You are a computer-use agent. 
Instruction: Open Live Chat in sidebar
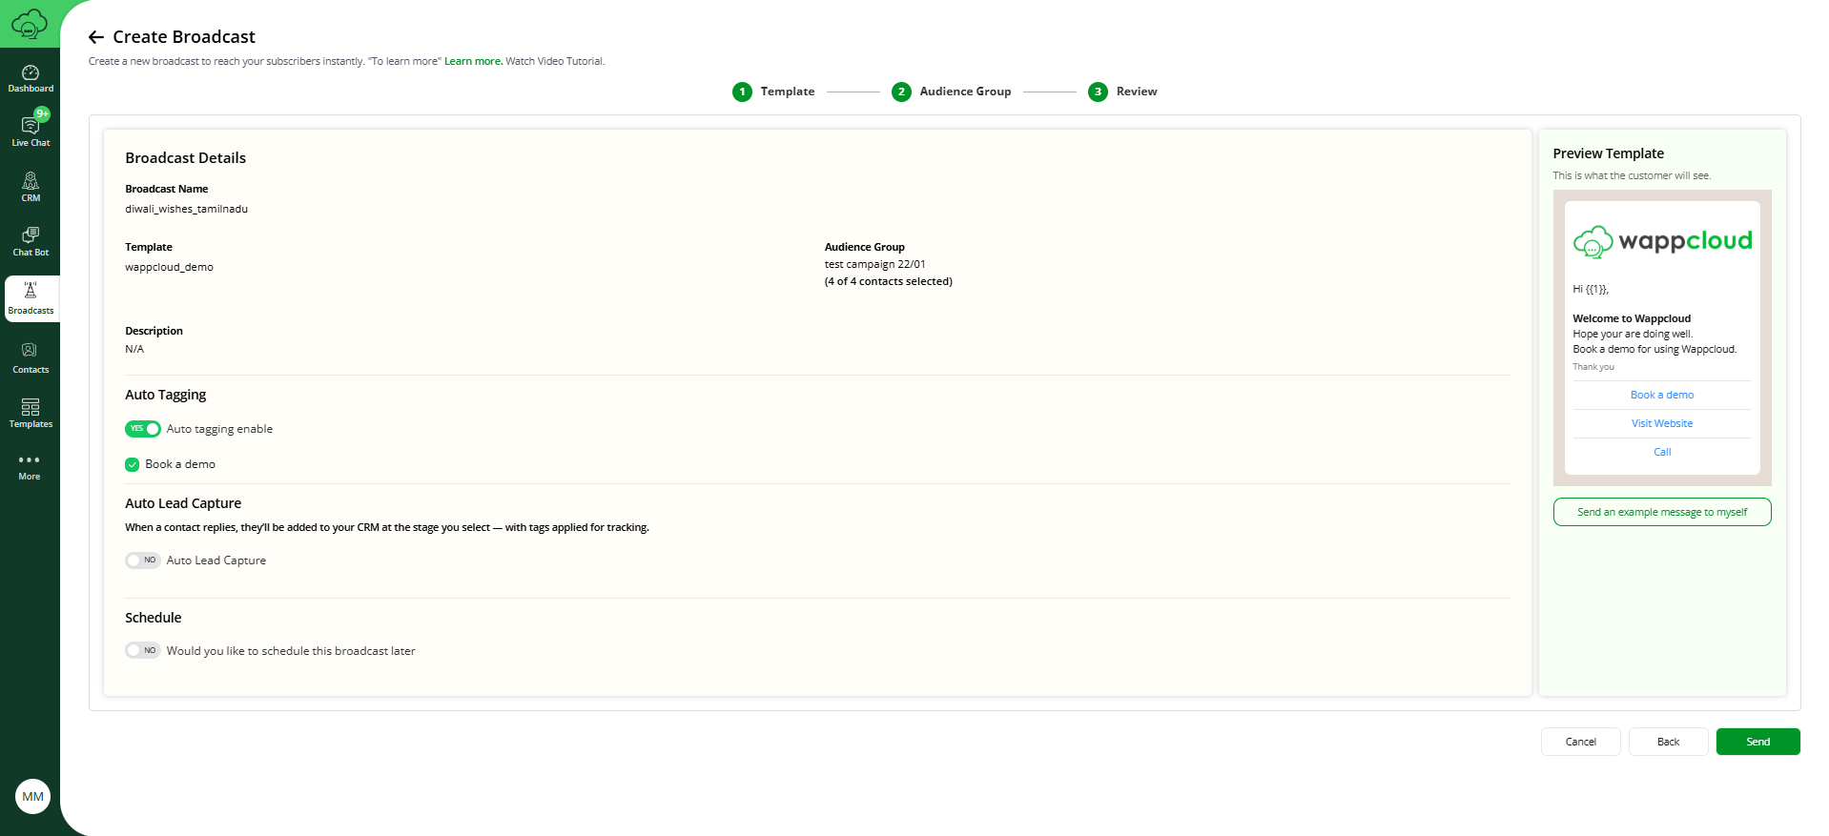31,132
